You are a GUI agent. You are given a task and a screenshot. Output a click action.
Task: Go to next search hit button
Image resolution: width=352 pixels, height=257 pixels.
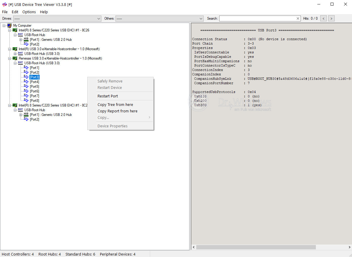[x=331, y=18]
